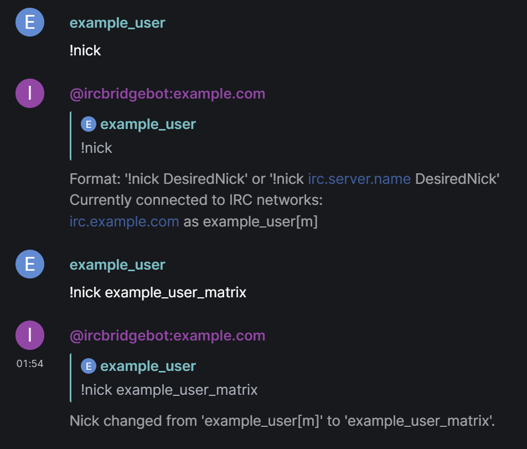Click example_user name in second quote
Screen dimensions: 527x449
coord(148,367)
